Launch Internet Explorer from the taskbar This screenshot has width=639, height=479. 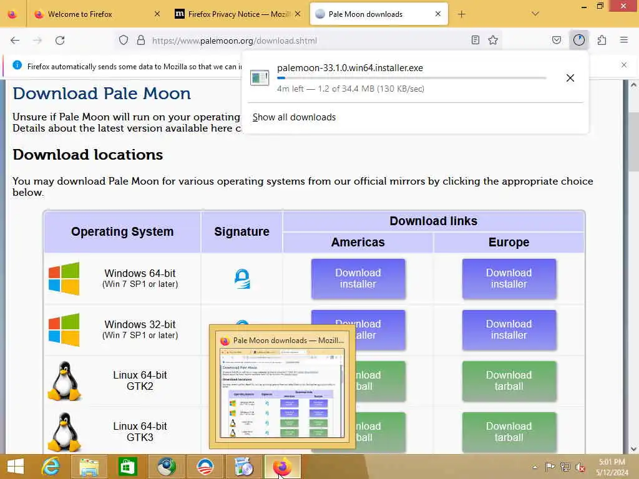(51, 467)
